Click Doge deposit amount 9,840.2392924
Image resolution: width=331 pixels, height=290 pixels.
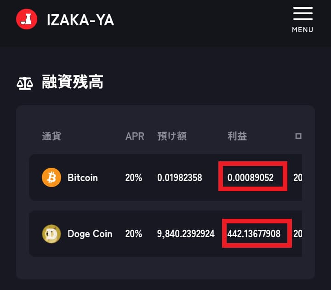[x=186, y=233]
